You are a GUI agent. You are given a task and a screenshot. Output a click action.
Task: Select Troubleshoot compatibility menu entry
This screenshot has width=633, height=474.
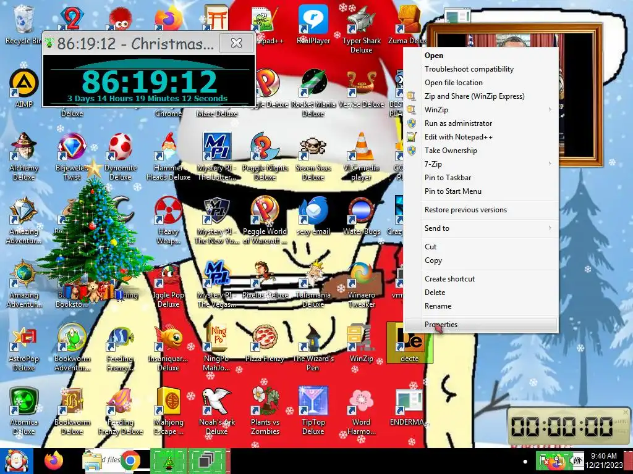481,69
